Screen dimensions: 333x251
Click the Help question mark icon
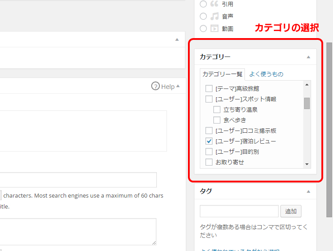click(155, 86)
